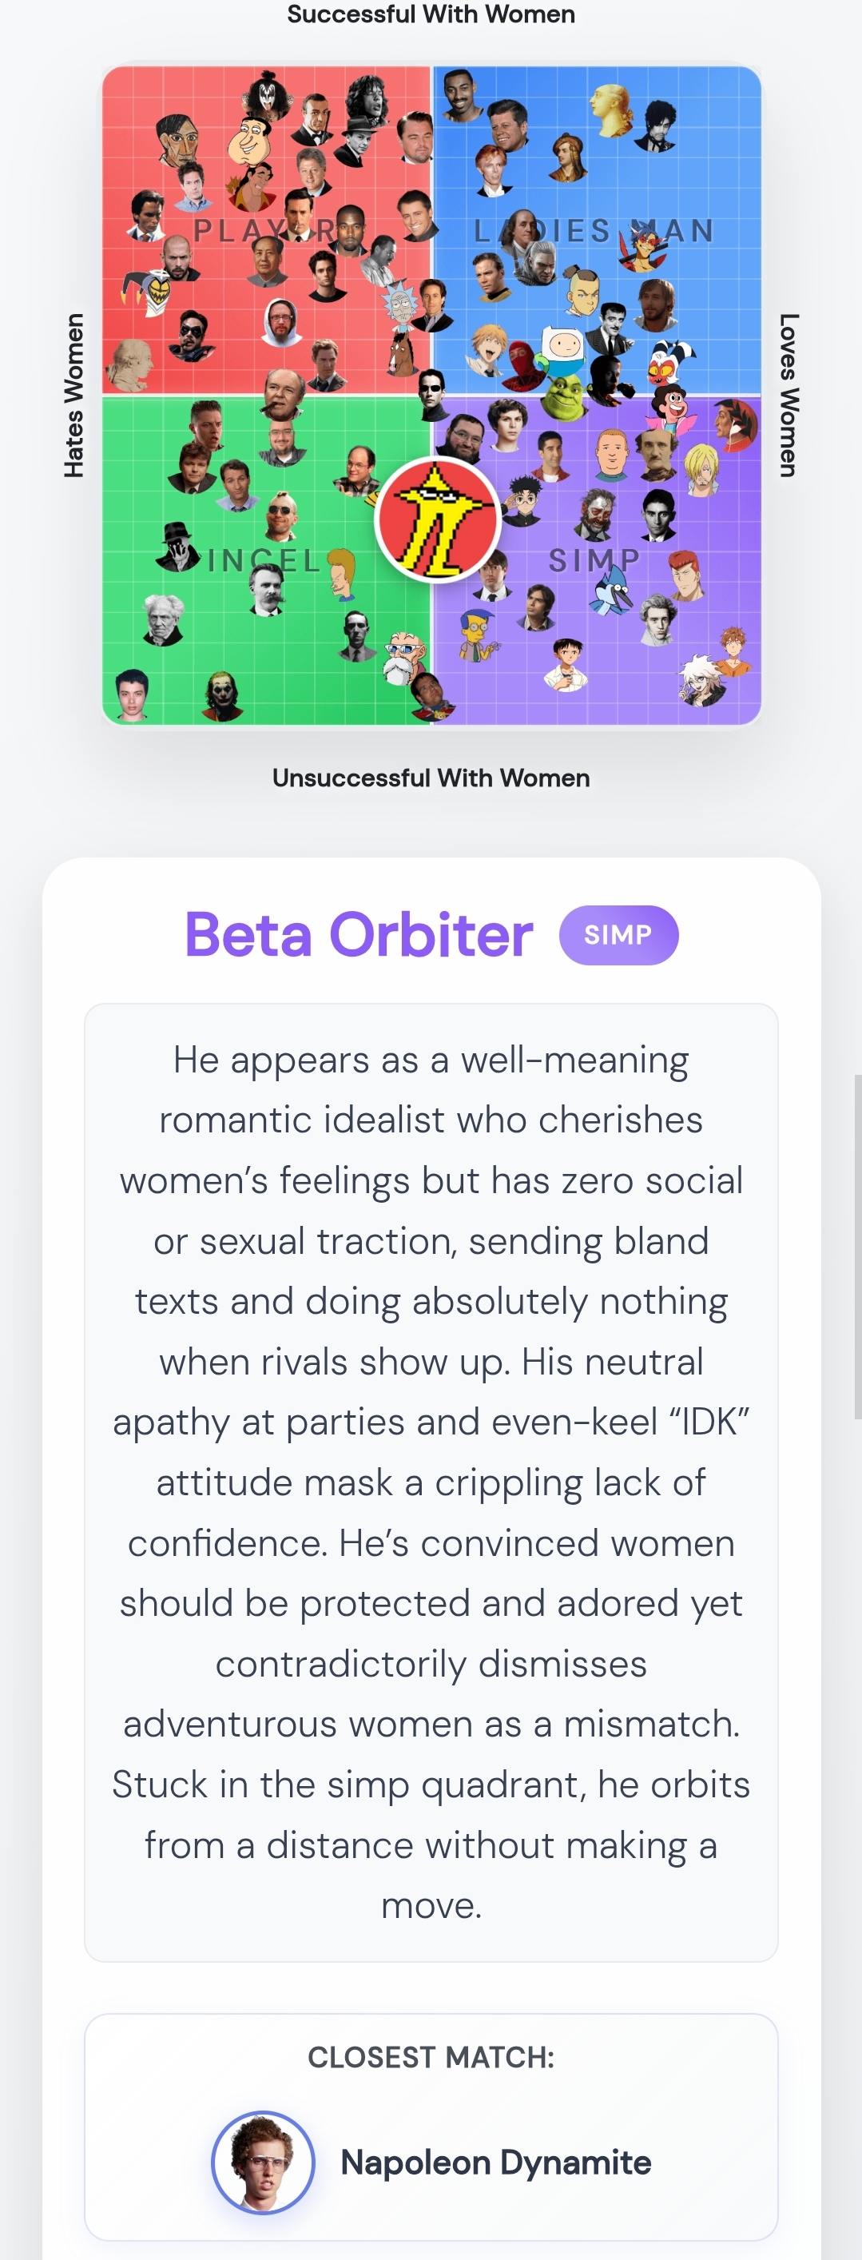The image size is (862, 2260).
Task: Tap the Beavis cartoon avatar in Incel quadrant
Action: [342, 574]
